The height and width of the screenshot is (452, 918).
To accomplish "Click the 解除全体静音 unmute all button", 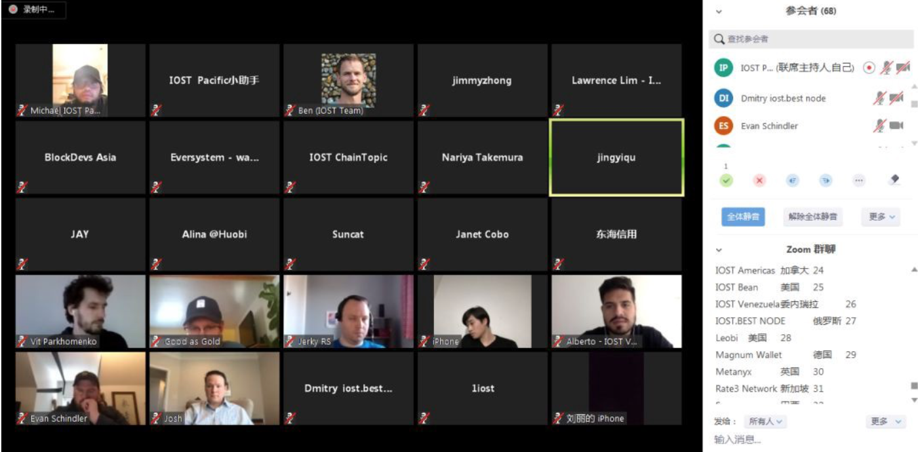I will point(812,217).
